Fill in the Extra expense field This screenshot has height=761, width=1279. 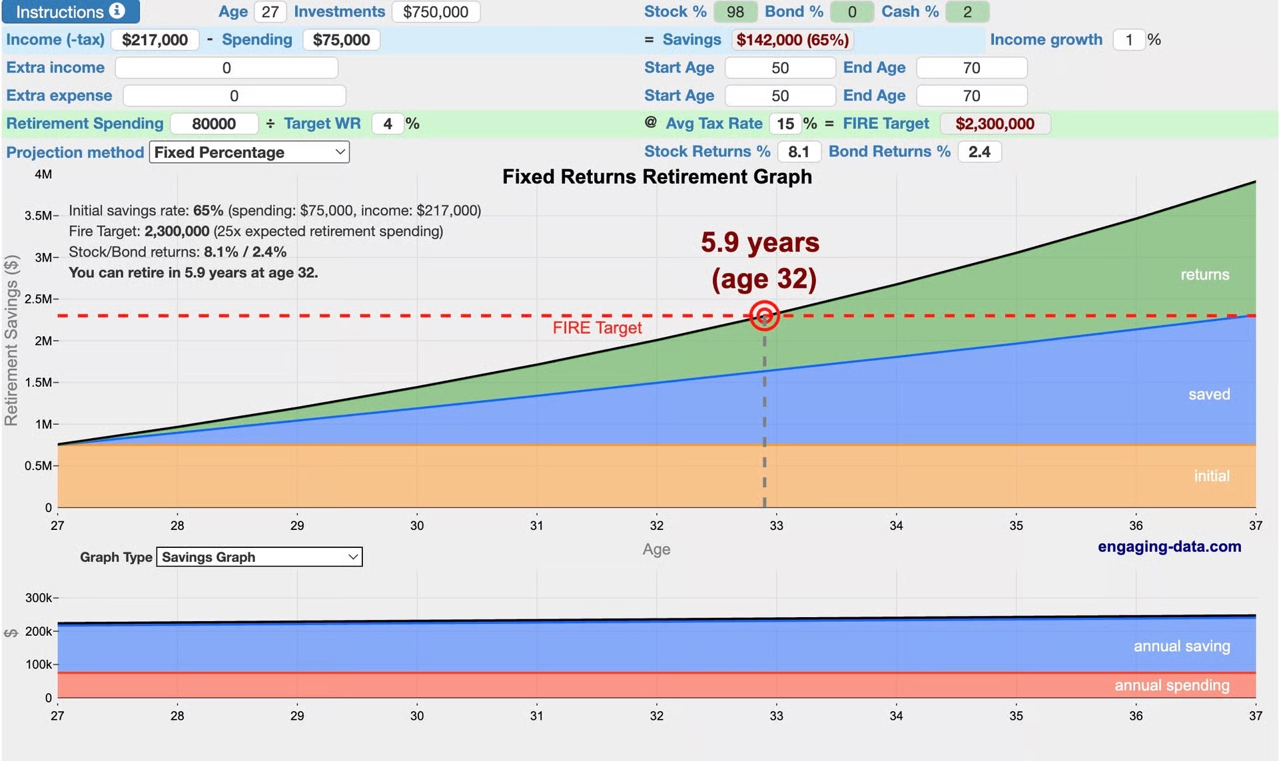[x=234, y=96]
